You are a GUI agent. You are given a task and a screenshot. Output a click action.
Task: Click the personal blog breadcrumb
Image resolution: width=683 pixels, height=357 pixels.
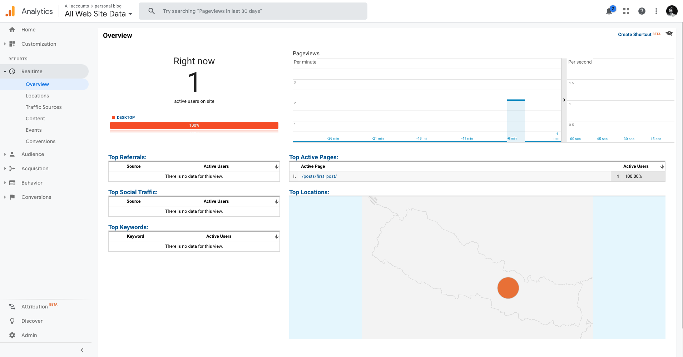108,6
